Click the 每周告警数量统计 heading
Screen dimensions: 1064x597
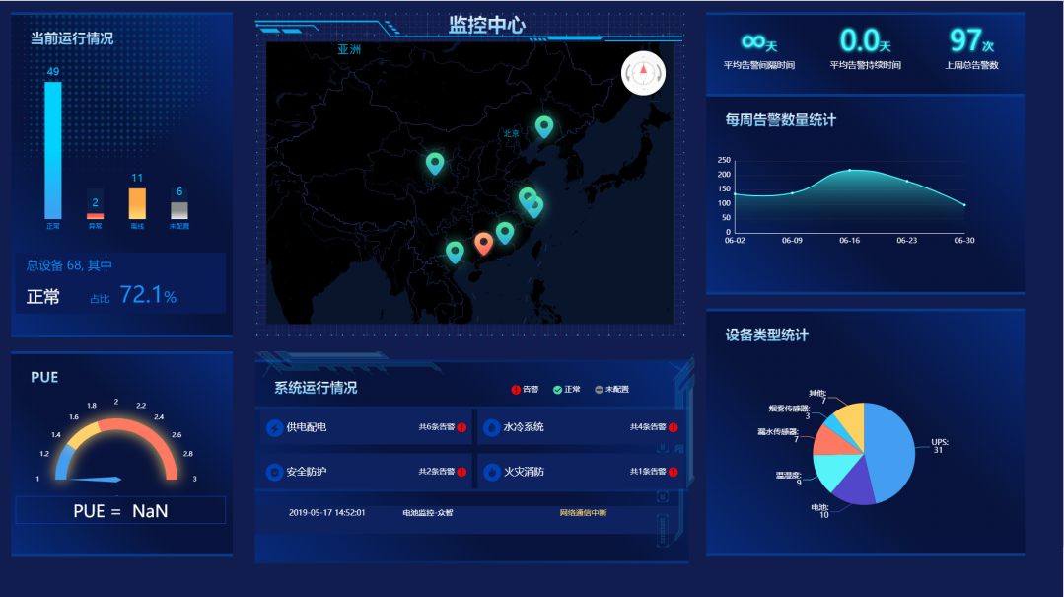[x=780, y=120]
